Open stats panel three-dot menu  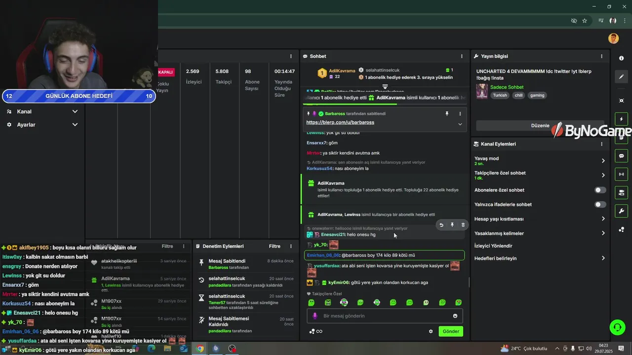point(291,56)
